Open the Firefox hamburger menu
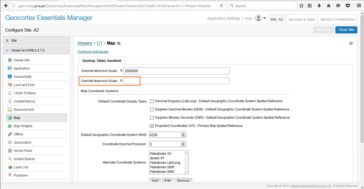Viewport: 364px width, 189px height. (x=359, y=6)
